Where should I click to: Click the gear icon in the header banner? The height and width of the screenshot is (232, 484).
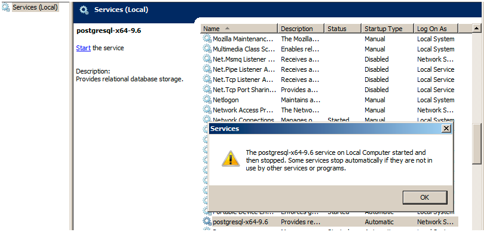pos(84,10)
